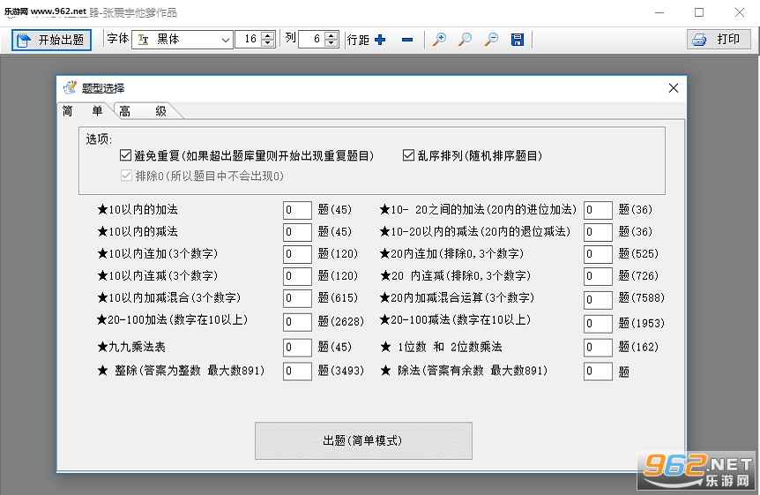Click the zoom reset magnifier icon
The image size is (760, 495).
click(465, 40)
